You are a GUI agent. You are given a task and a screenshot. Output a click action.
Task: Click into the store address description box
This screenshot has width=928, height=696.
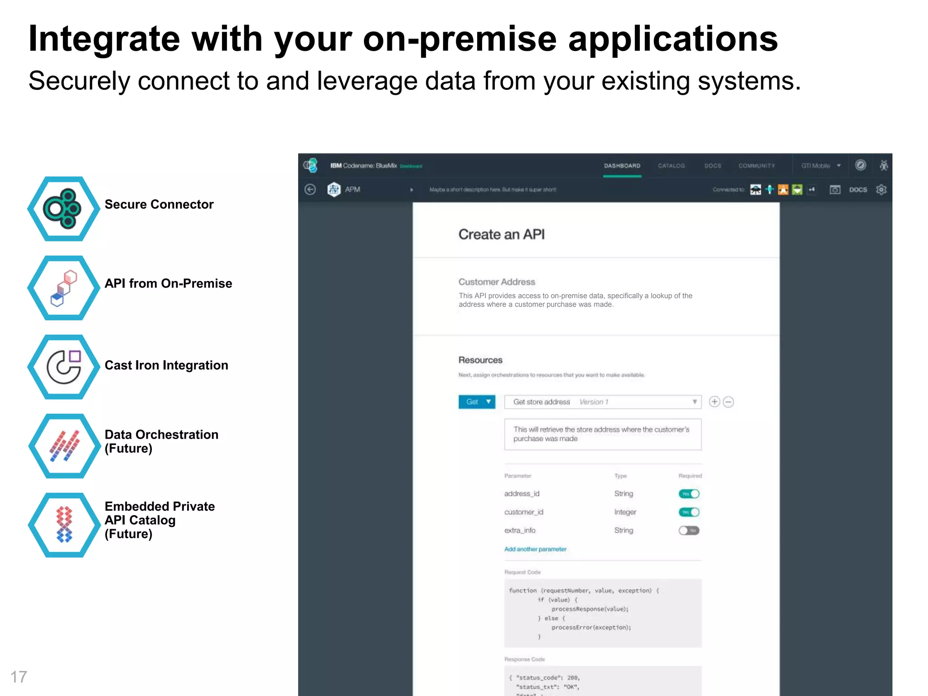pyautogui.click(x=603, y=434)
